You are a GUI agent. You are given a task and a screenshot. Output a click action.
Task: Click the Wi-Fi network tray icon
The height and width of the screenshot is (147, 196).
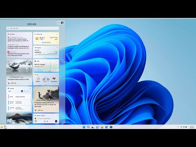point(181,127)
